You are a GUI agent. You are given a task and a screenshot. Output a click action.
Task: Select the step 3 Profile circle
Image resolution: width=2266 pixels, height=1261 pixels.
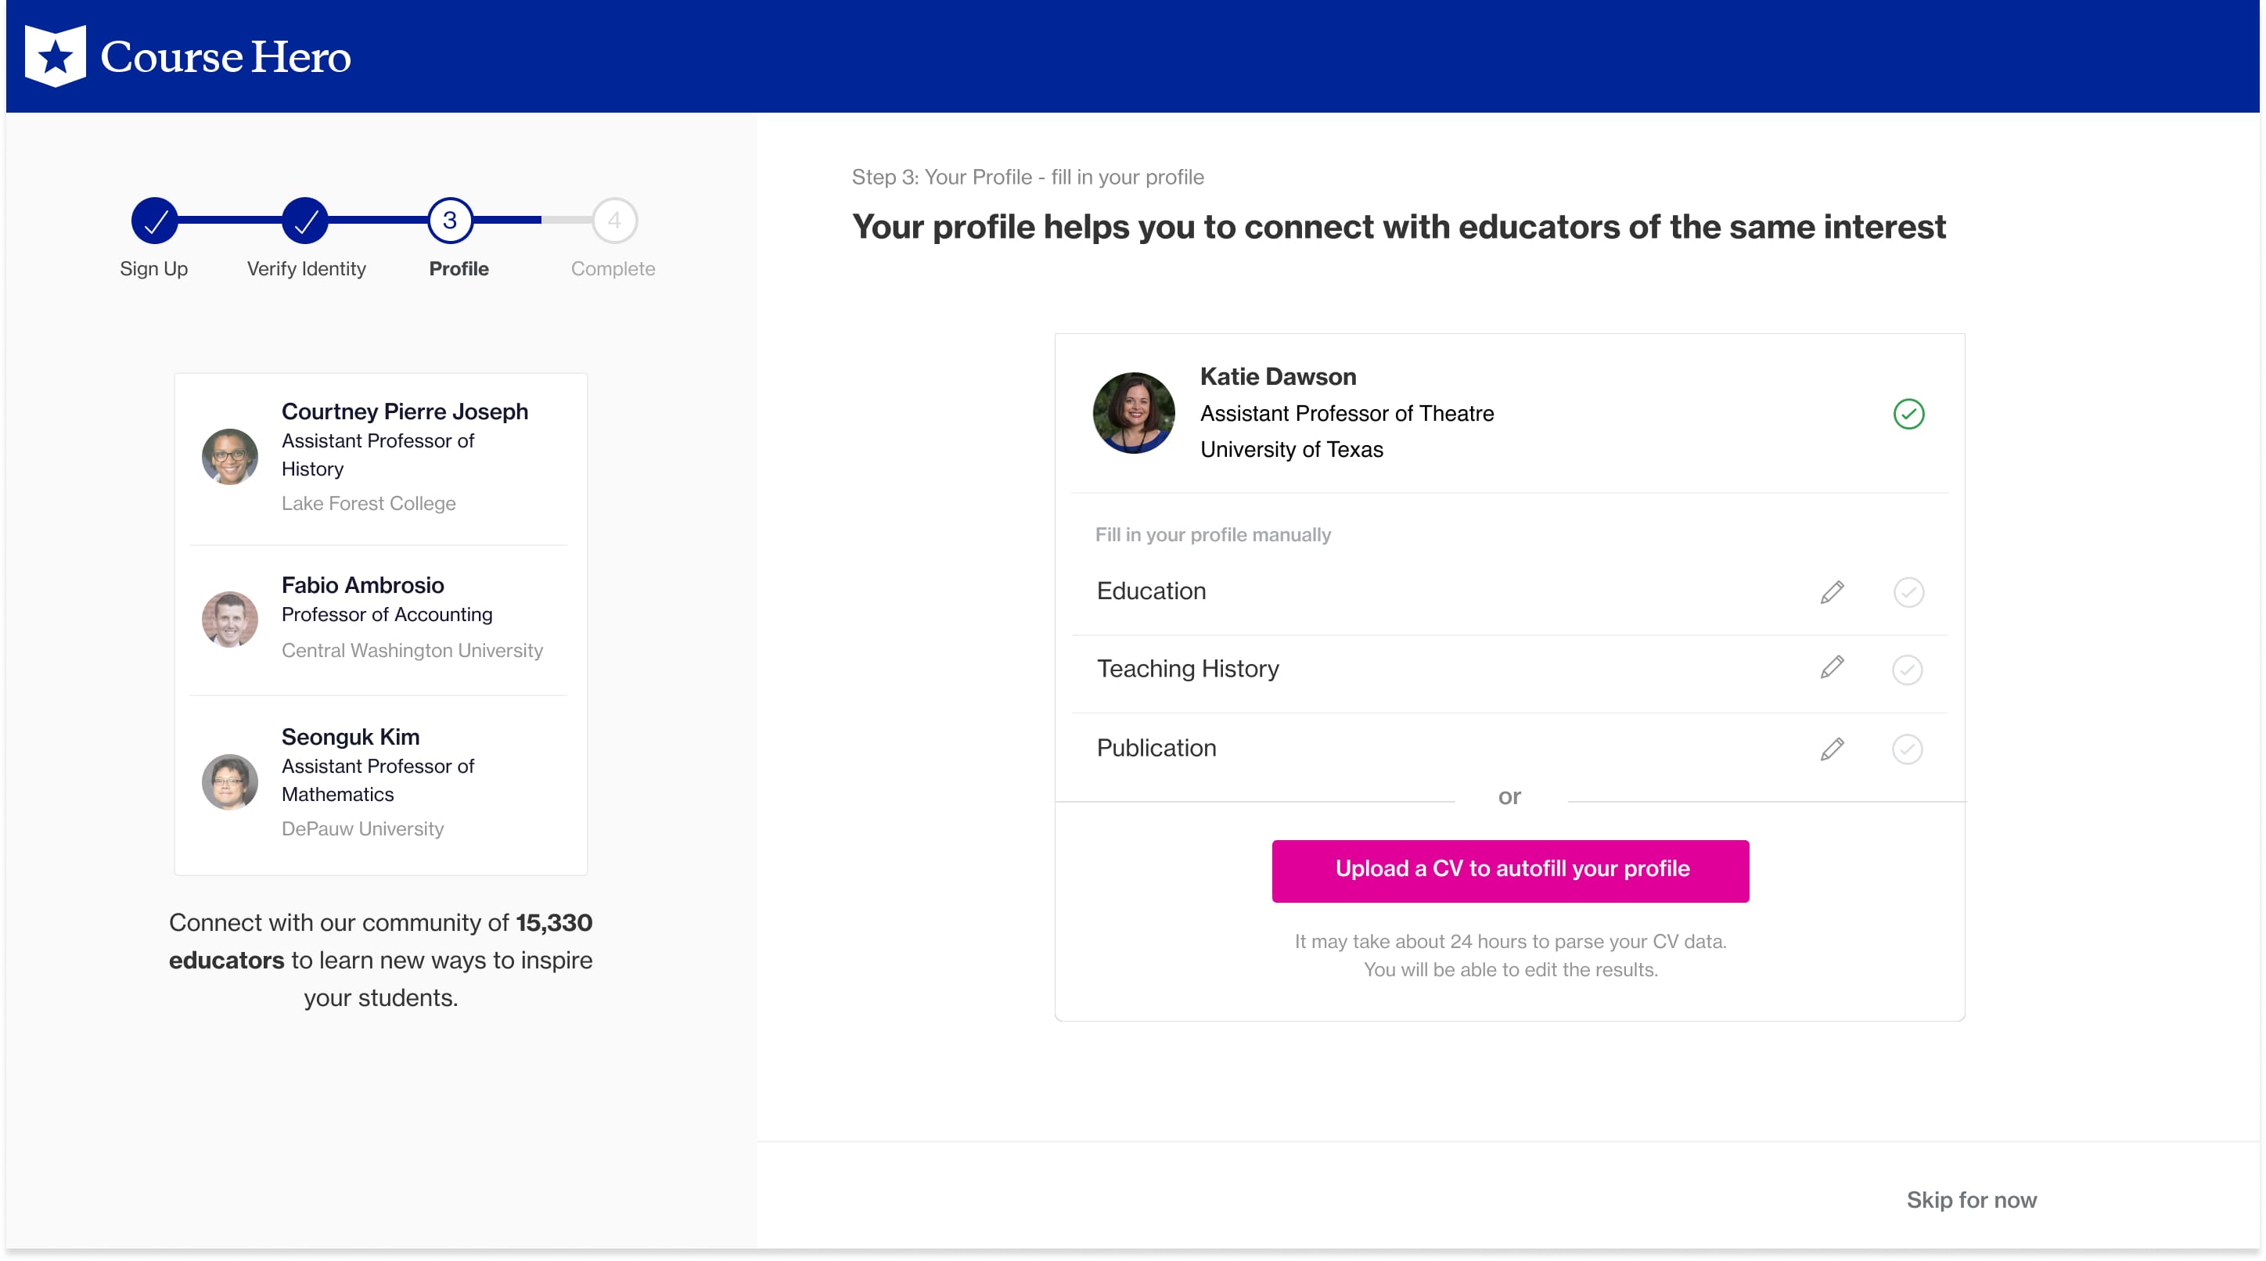tap(451, 220)
